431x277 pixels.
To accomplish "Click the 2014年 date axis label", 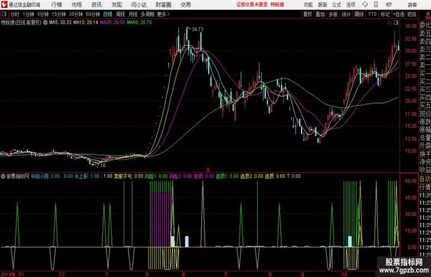I will [9, 274].
